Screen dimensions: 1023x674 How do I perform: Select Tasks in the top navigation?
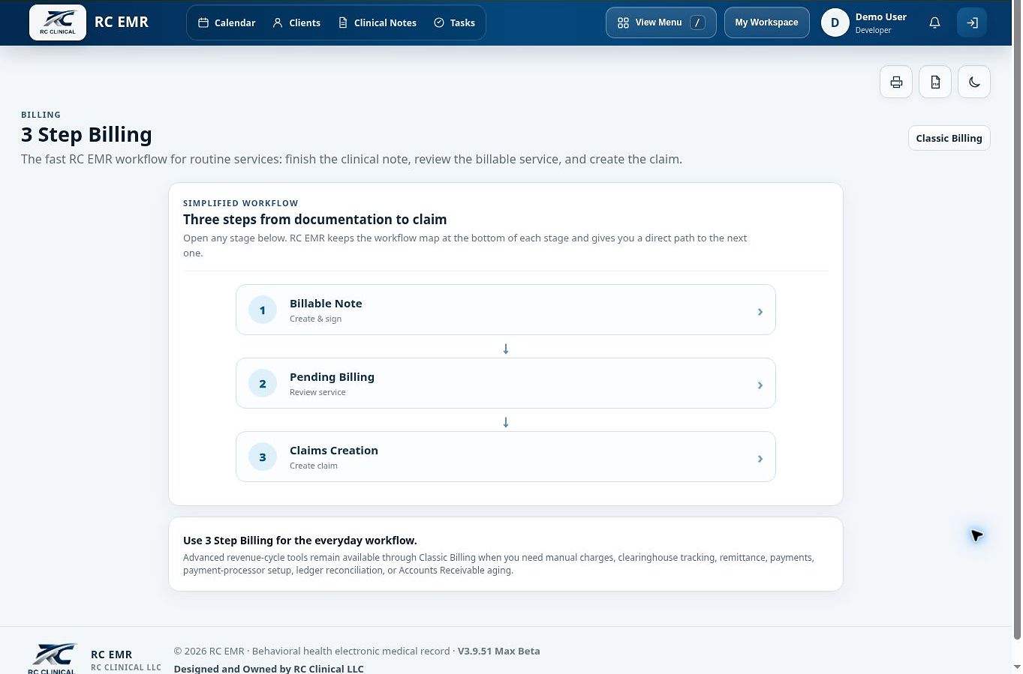455,22
